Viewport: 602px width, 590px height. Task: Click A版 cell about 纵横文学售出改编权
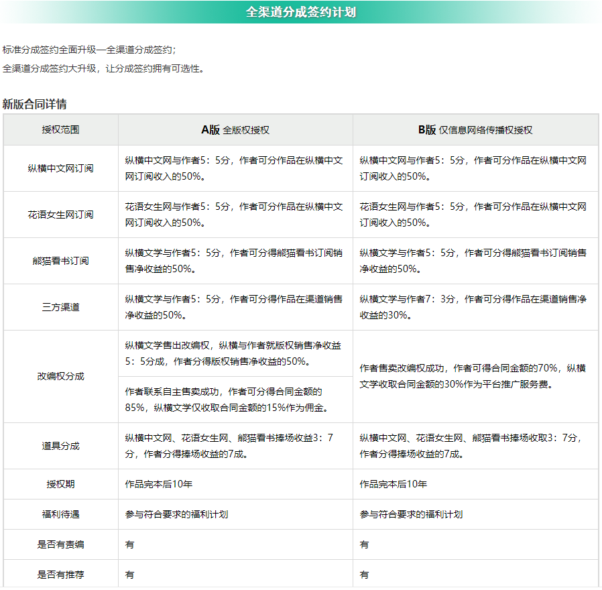(235, 353)
